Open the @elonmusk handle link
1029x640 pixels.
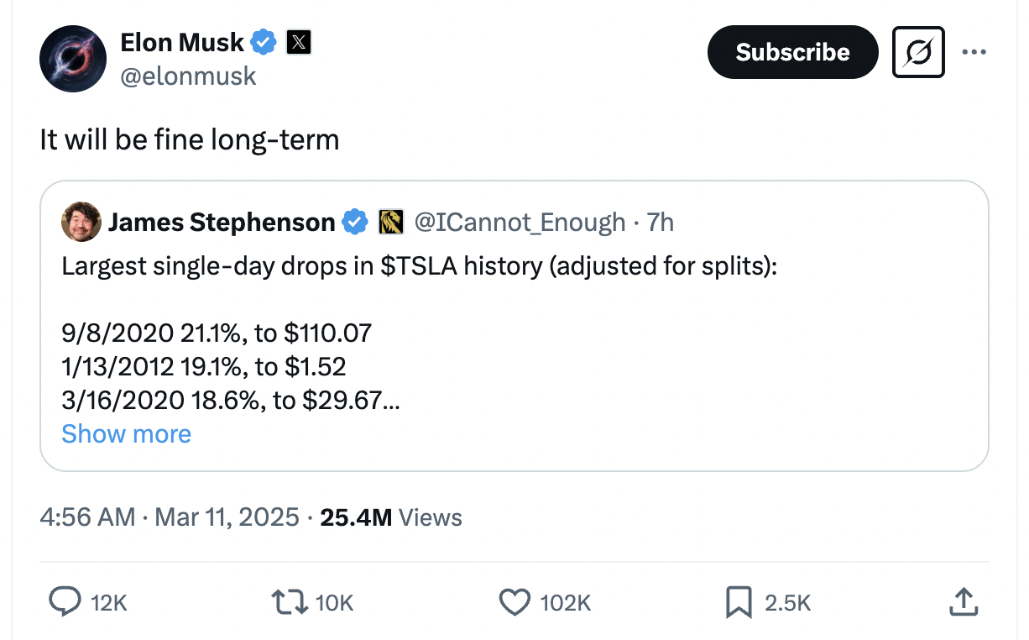pyautogui.click(x=189, y=76)
